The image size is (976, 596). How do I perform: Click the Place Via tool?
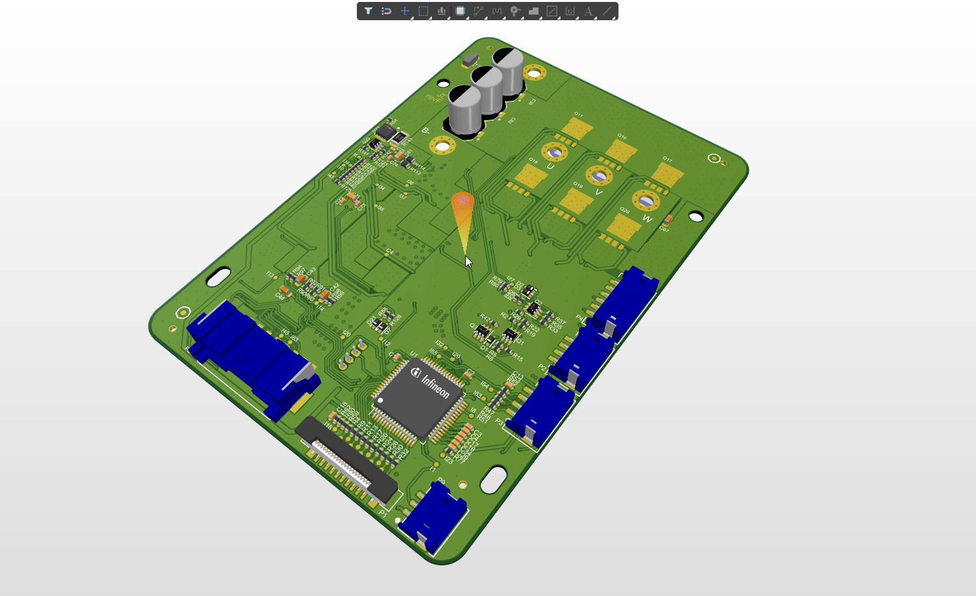(x=515, y=11)
